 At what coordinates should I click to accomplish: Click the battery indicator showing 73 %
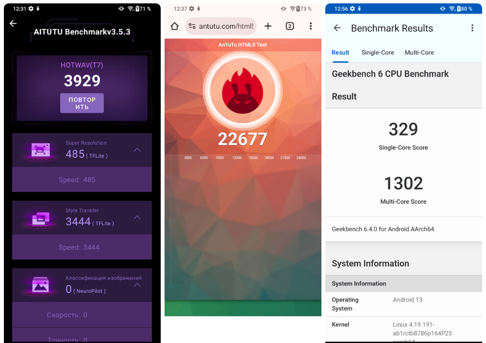pos(304,9)
